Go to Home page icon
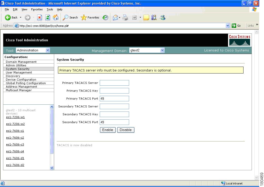This screenshot has height=187, width=264. click(x=56, y=17)
